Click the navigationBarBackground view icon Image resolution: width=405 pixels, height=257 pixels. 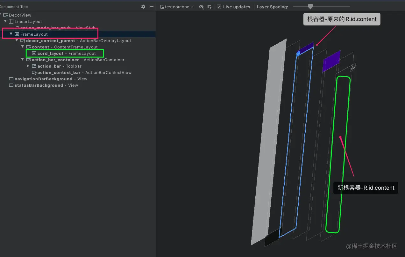point(11,79)
